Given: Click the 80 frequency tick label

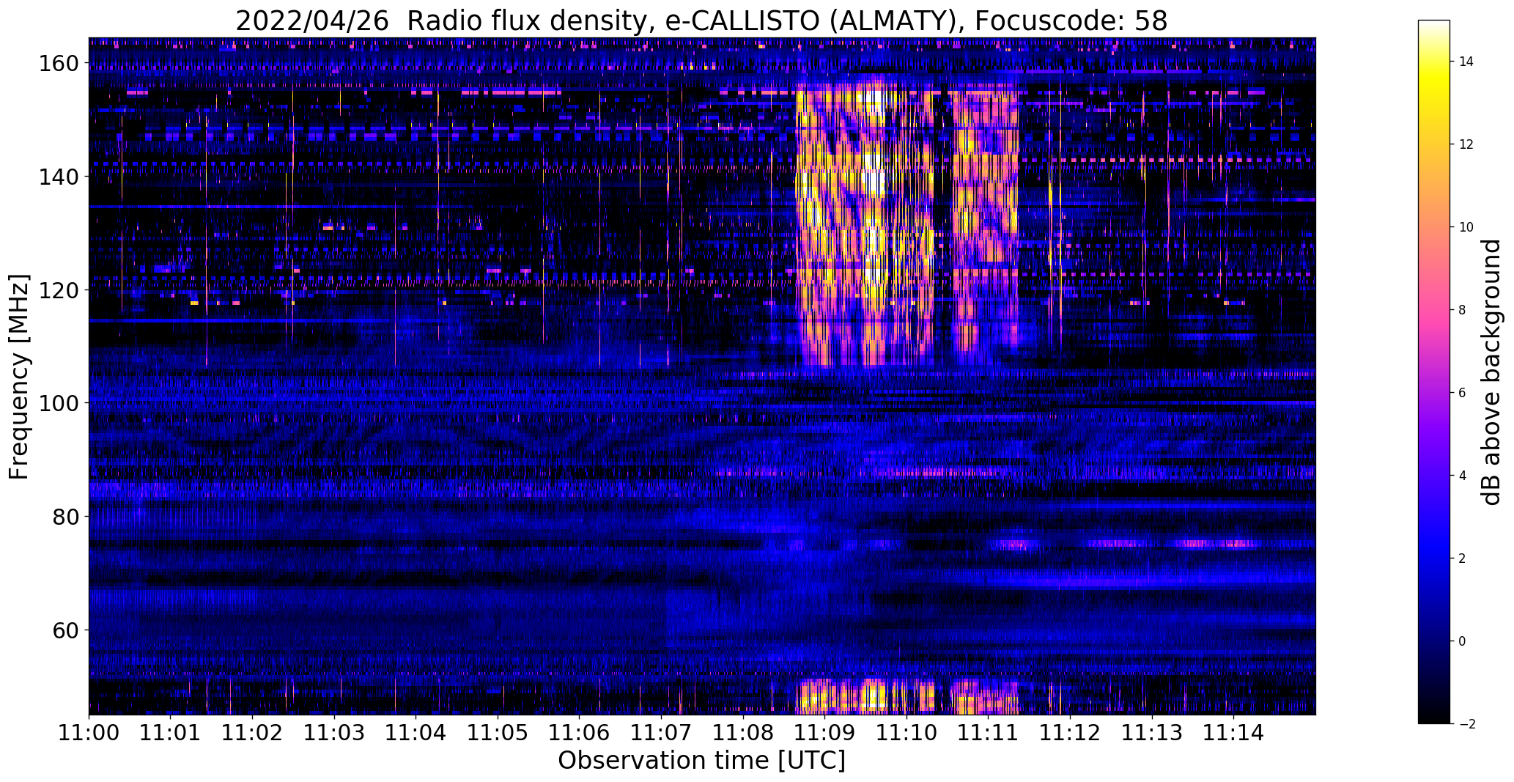Looking at the screenshot, I should (64, 517).
